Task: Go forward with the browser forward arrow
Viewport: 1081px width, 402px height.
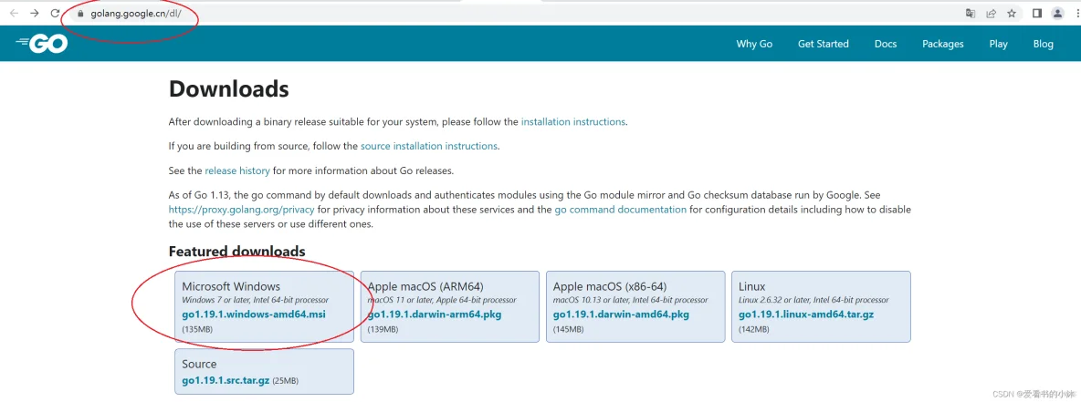Action: [x=35, y=13]
